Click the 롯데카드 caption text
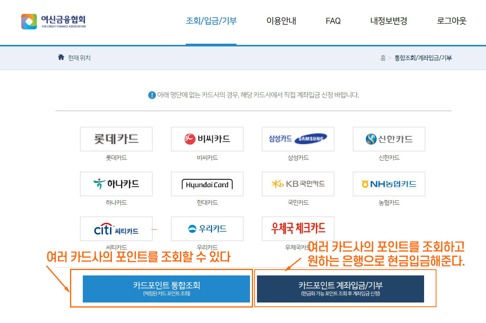This screenshot has width=486, height=323. pos(116,158)
